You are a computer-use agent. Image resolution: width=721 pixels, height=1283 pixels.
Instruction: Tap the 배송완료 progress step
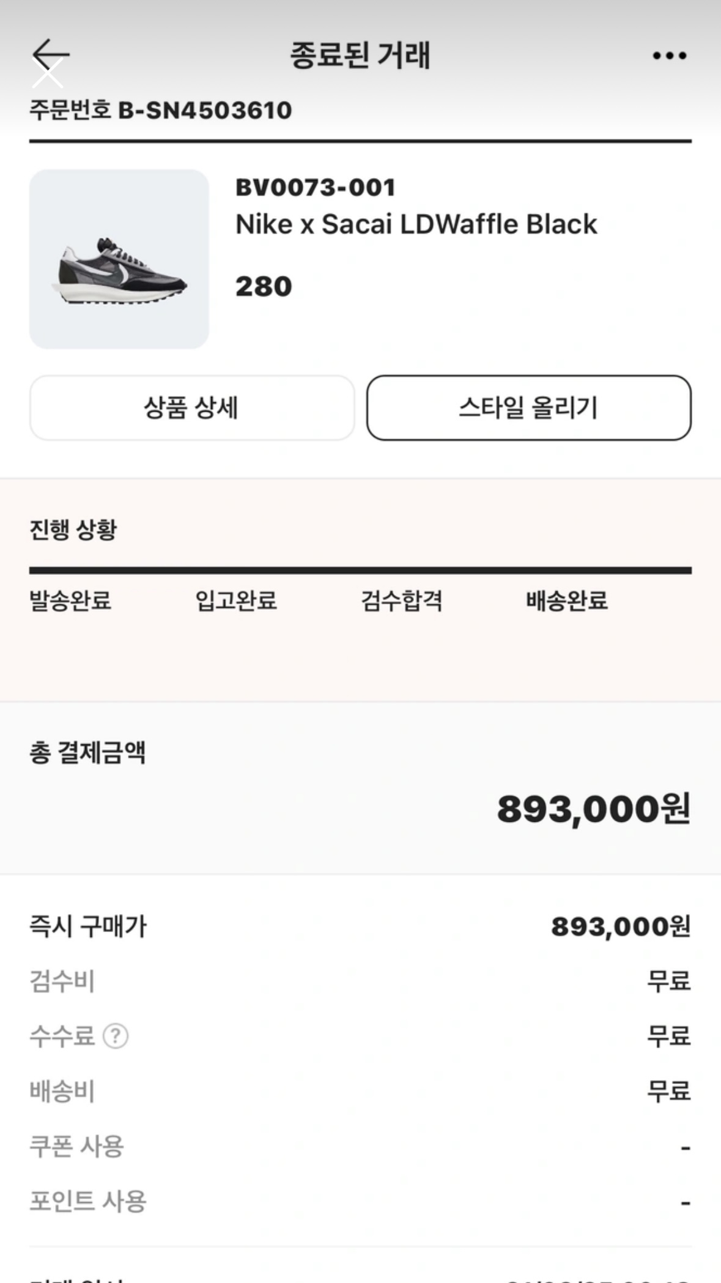coord(567,601)
